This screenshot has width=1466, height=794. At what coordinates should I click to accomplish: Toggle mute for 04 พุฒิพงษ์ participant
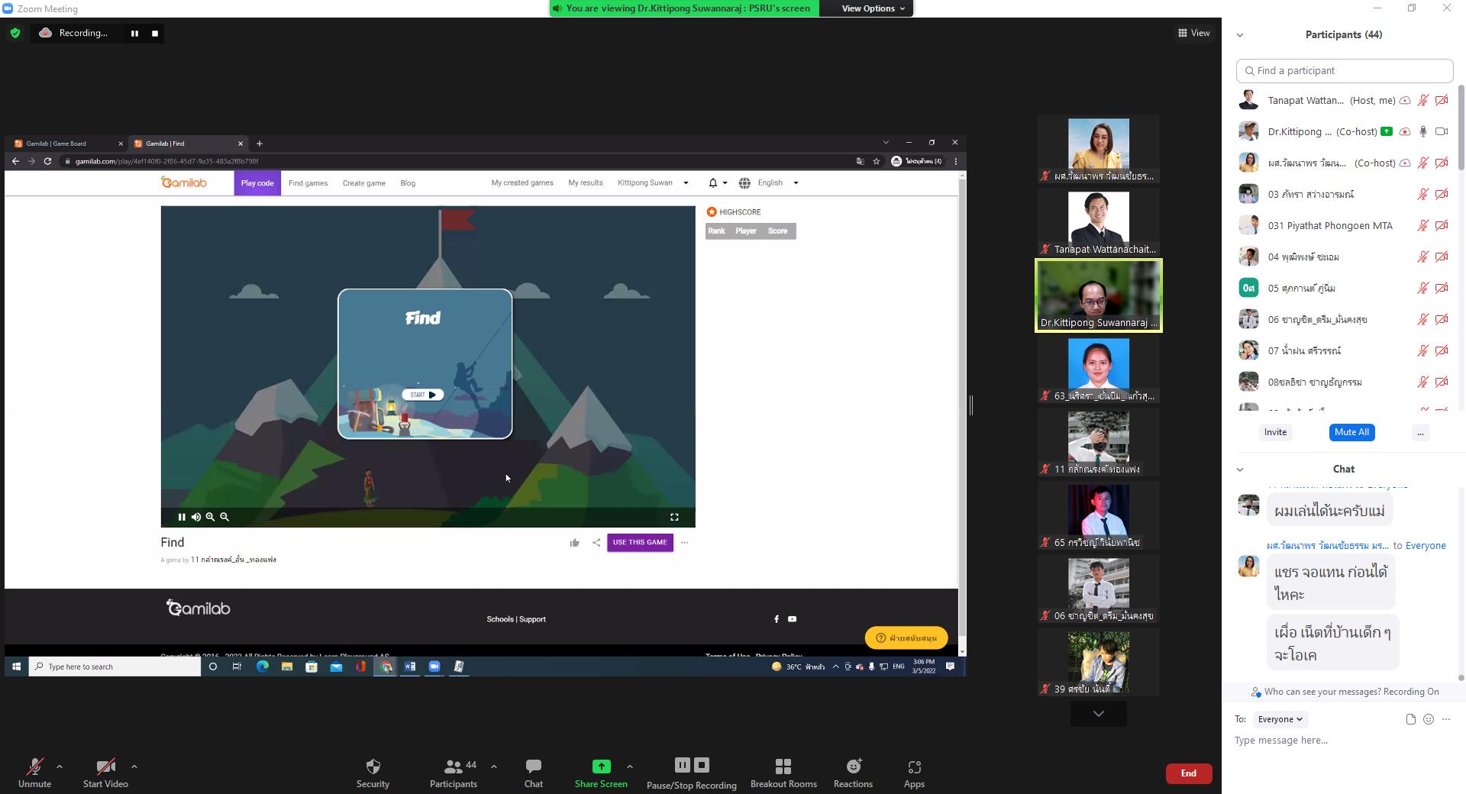tap(1422, 257)
